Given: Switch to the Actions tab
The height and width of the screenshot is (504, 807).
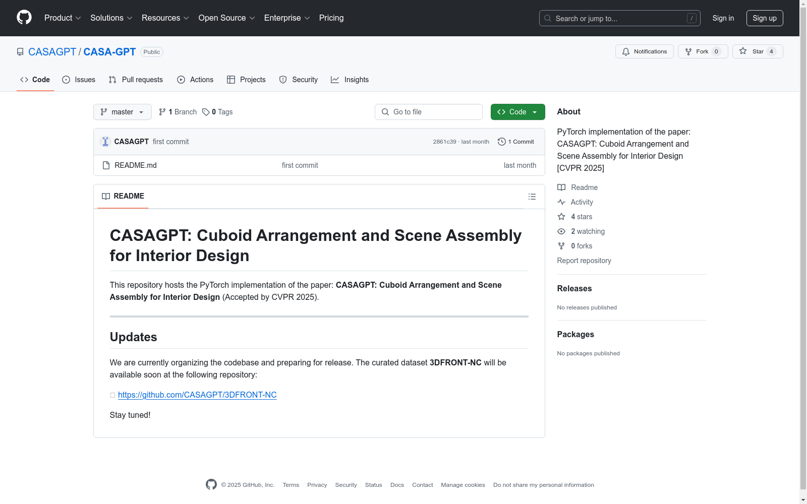Looking at the screenshot, I should tap(195, 80).
